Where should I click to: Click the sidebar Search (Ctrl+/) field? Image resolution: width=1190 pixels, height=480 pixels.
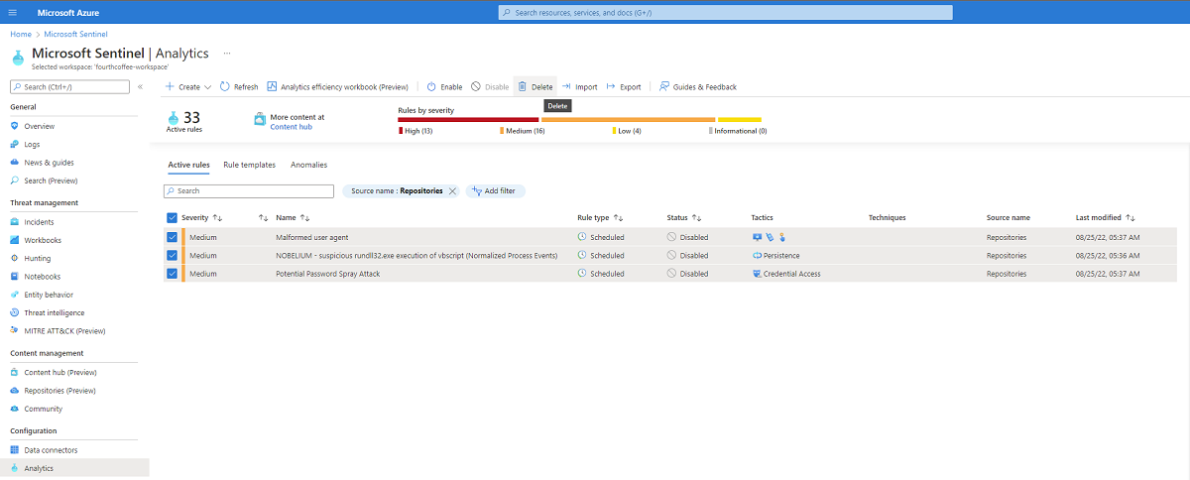[69, 87]
